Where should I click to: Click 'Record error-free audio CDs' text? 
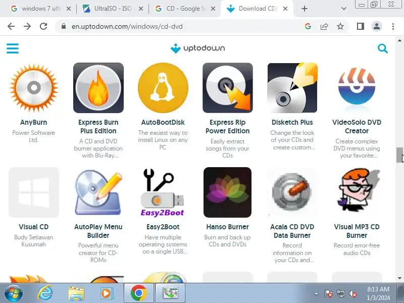pyautogui.click(x=357, y=249)
